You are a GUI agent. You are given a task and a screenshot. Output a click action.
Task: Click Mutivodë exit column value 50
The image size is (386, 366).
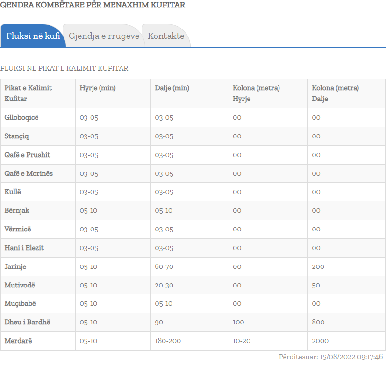316,285
